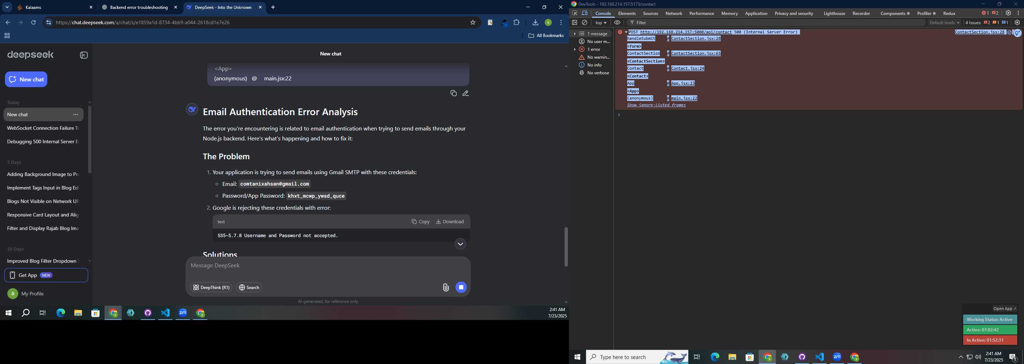Download the text code block
The width and height of the screenshot is (1024, 364).
click(449, 222)
